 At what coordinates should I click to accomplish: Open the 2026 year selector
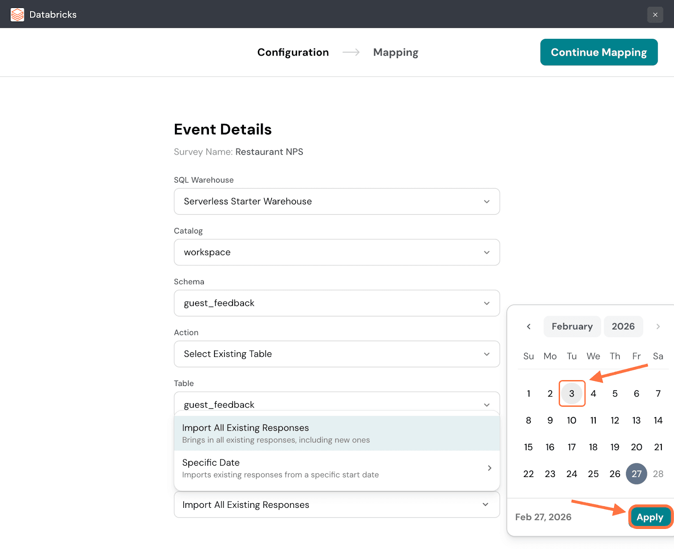tap(623, 327)
